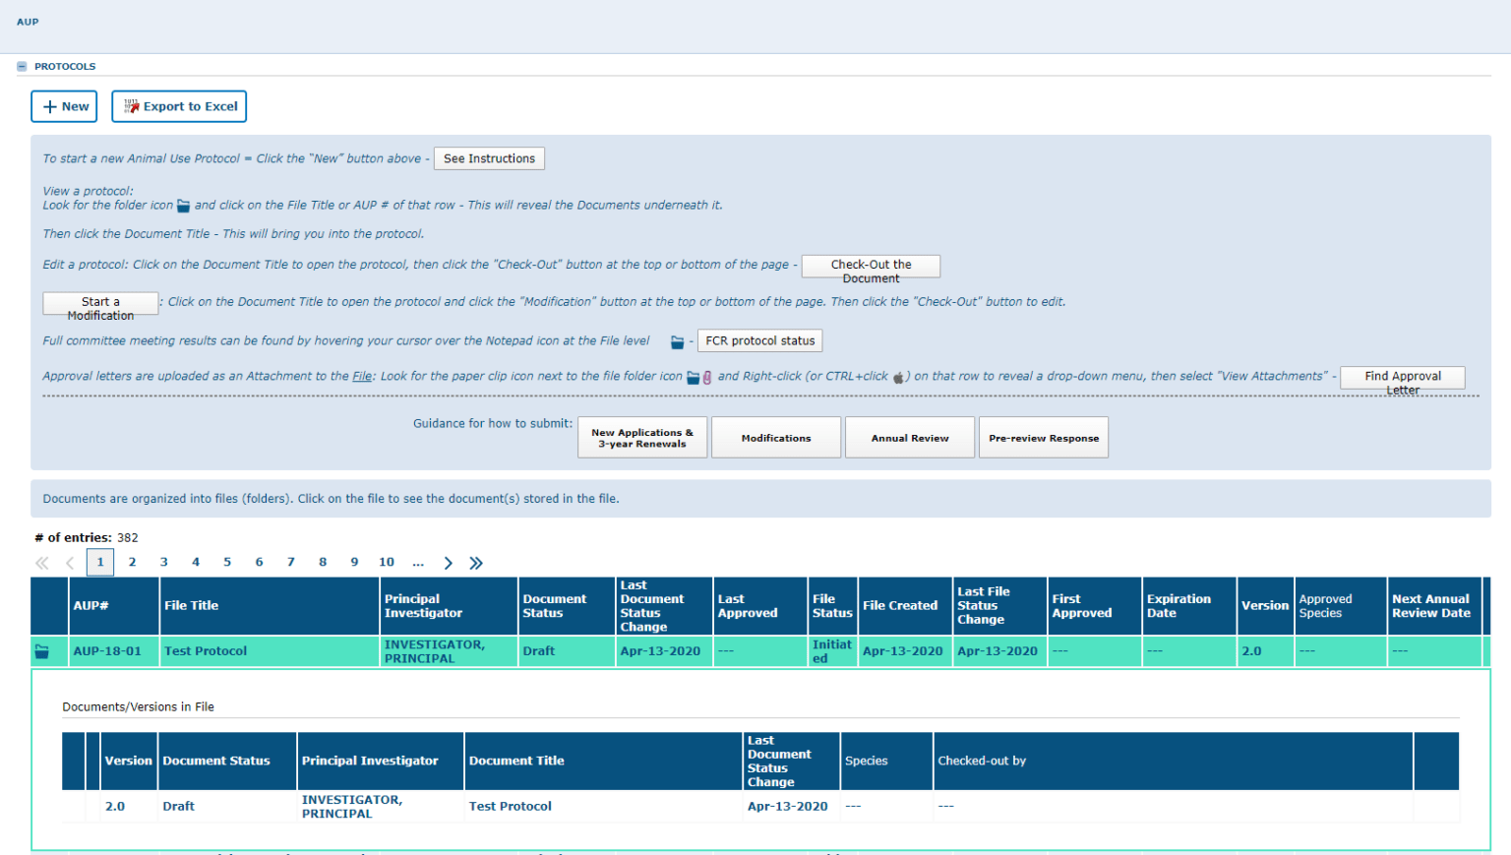Click the AUP-18-01 file number link
This screenshot has width=1511, height=855.
tap(107, 651)
